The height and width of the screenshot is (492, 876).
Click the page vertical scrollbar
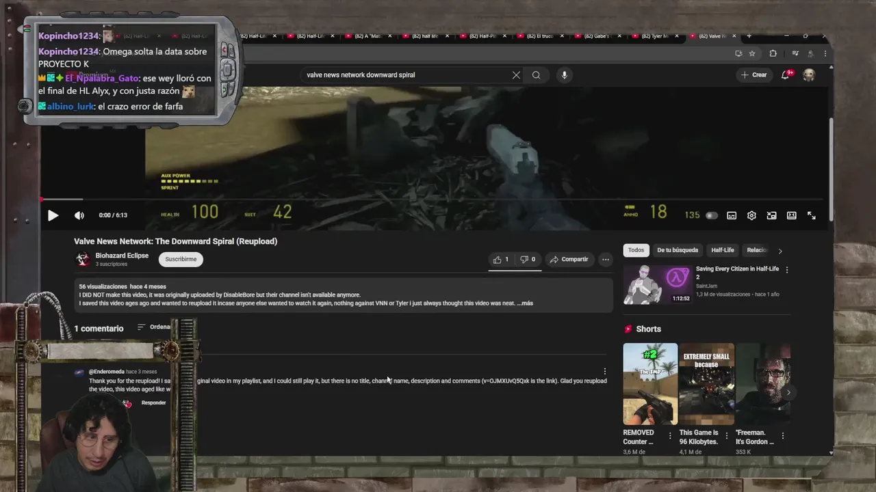pos(832,169)
